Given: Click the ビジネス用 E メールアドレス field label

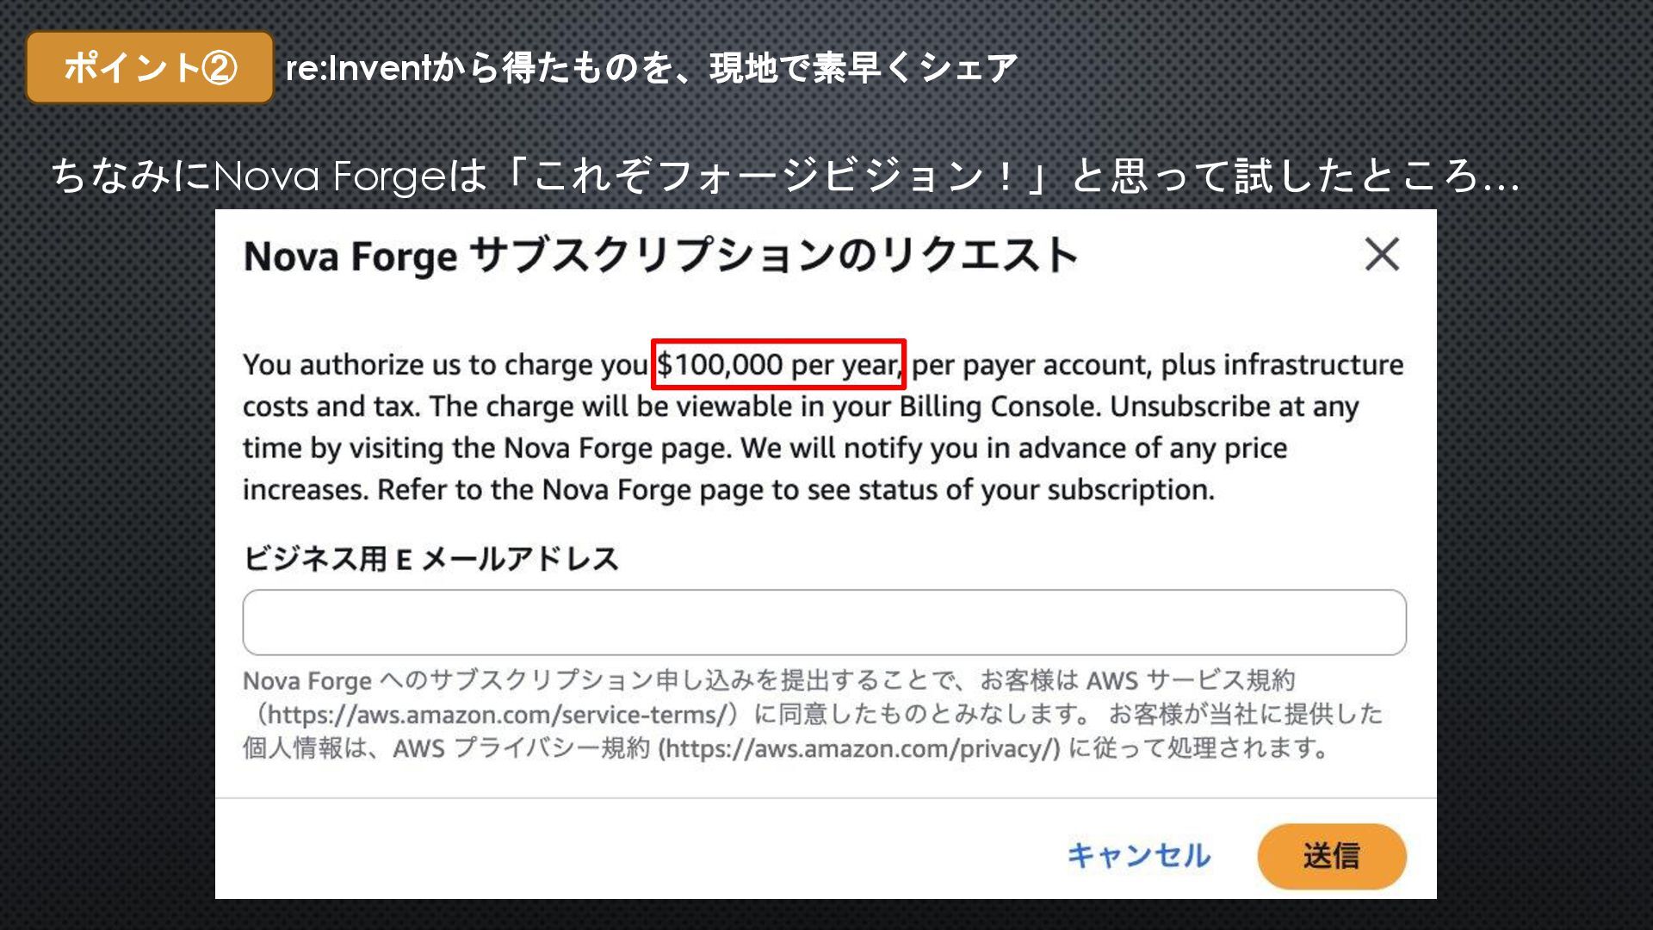Looking at the screenshot, I should [x=430, y=559].
